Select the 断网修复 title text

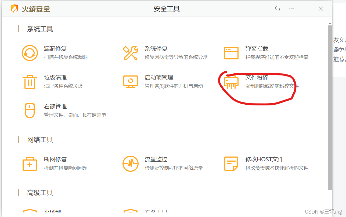(55, 159)
